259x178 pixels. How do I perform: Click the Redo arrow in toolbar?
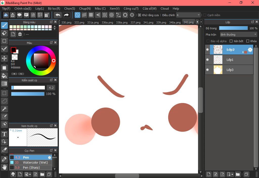(x=67, y=15)
